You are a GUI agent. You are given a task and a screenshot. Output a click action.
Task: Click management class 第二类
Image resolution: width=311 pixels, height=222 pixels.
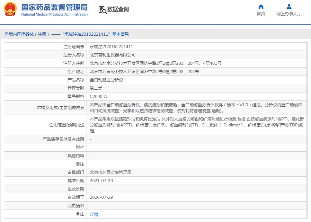(x=96, y=88)
